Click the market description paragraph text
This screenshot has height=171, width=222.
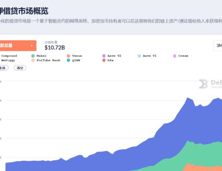click(111, 21)
